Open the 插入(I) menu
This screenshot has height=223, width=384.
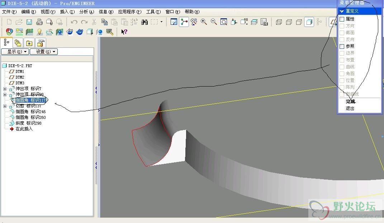(67, 12)
